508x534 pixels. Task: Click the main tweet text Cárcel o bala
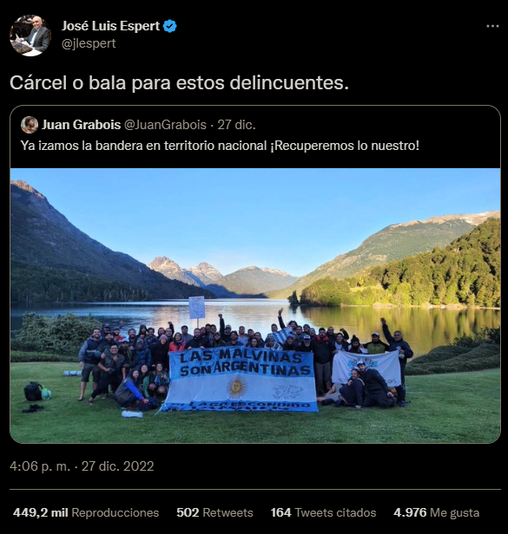179,82
